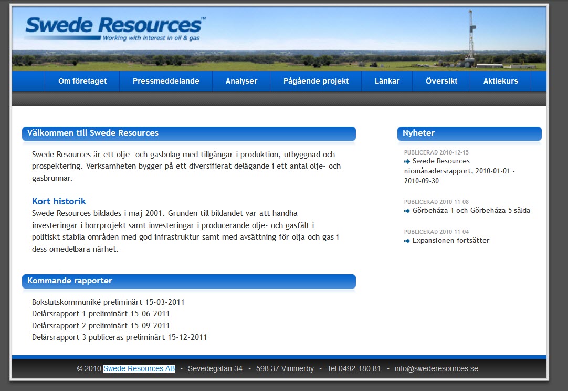This screenshot has height=391, width=568.
Task: Click the Working with interest in oil & gas tagline
Action: click(x=151, y=38)
